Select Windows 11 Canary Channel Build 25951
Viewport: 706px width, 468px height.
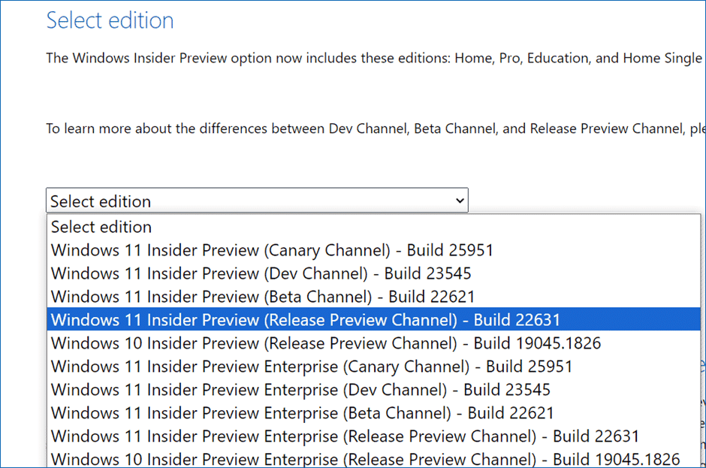click(x=374, y=250)
